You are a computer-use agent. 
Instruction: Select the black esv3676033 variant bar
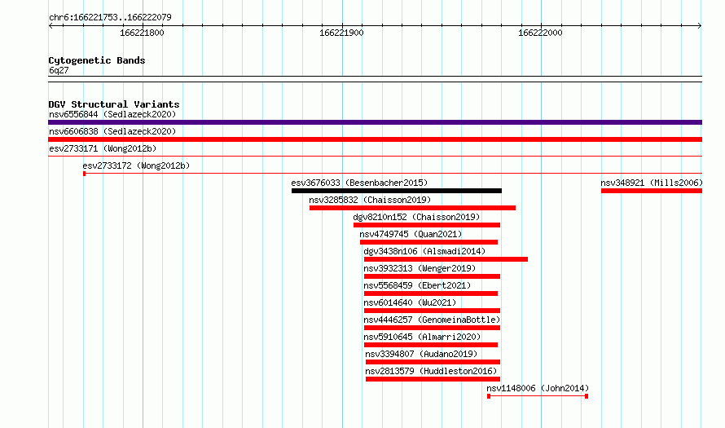396,191
